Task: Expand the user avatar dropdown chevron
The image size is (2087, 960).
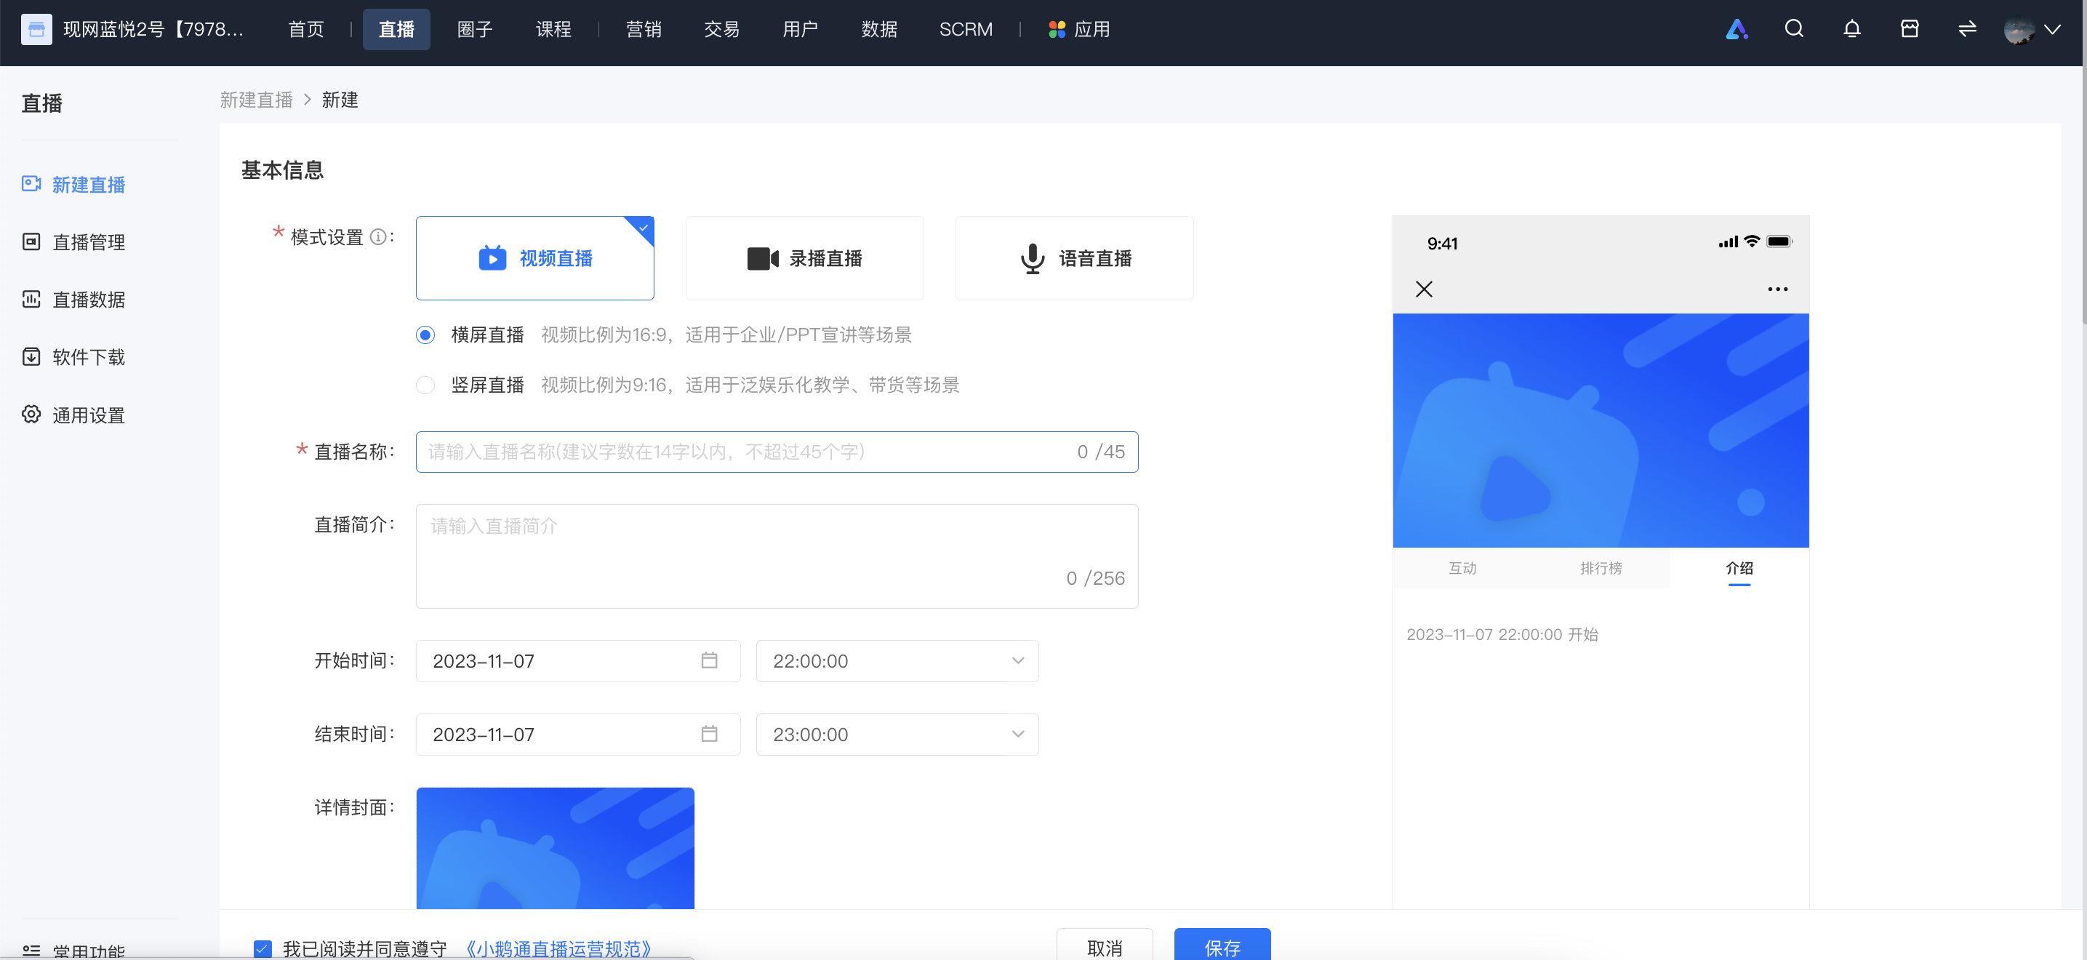Action: (2052, 29)
